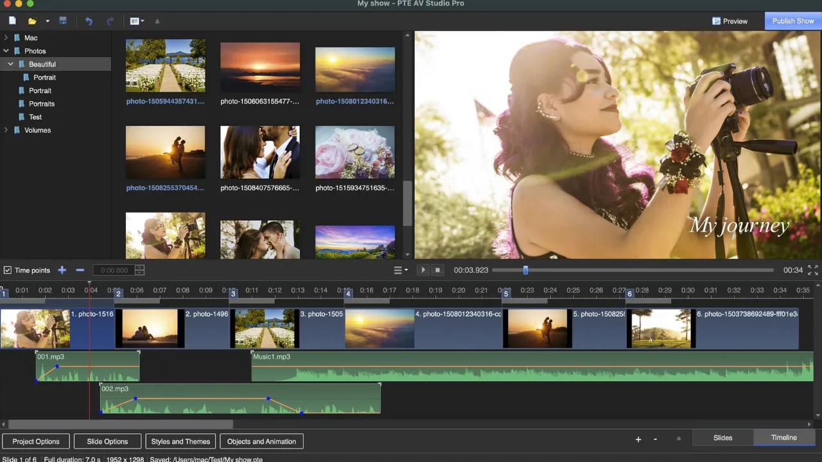Select slide 5 photo-150825 in timeline
The width and height of the screenshot is (822, 462).
point(564,329)
